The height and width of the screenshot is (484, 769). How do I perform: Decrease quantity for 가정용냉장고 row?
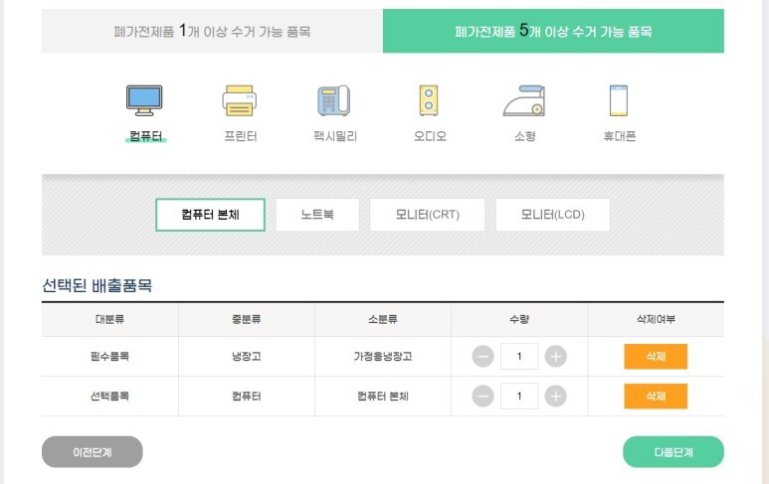(x=482, y=356)
